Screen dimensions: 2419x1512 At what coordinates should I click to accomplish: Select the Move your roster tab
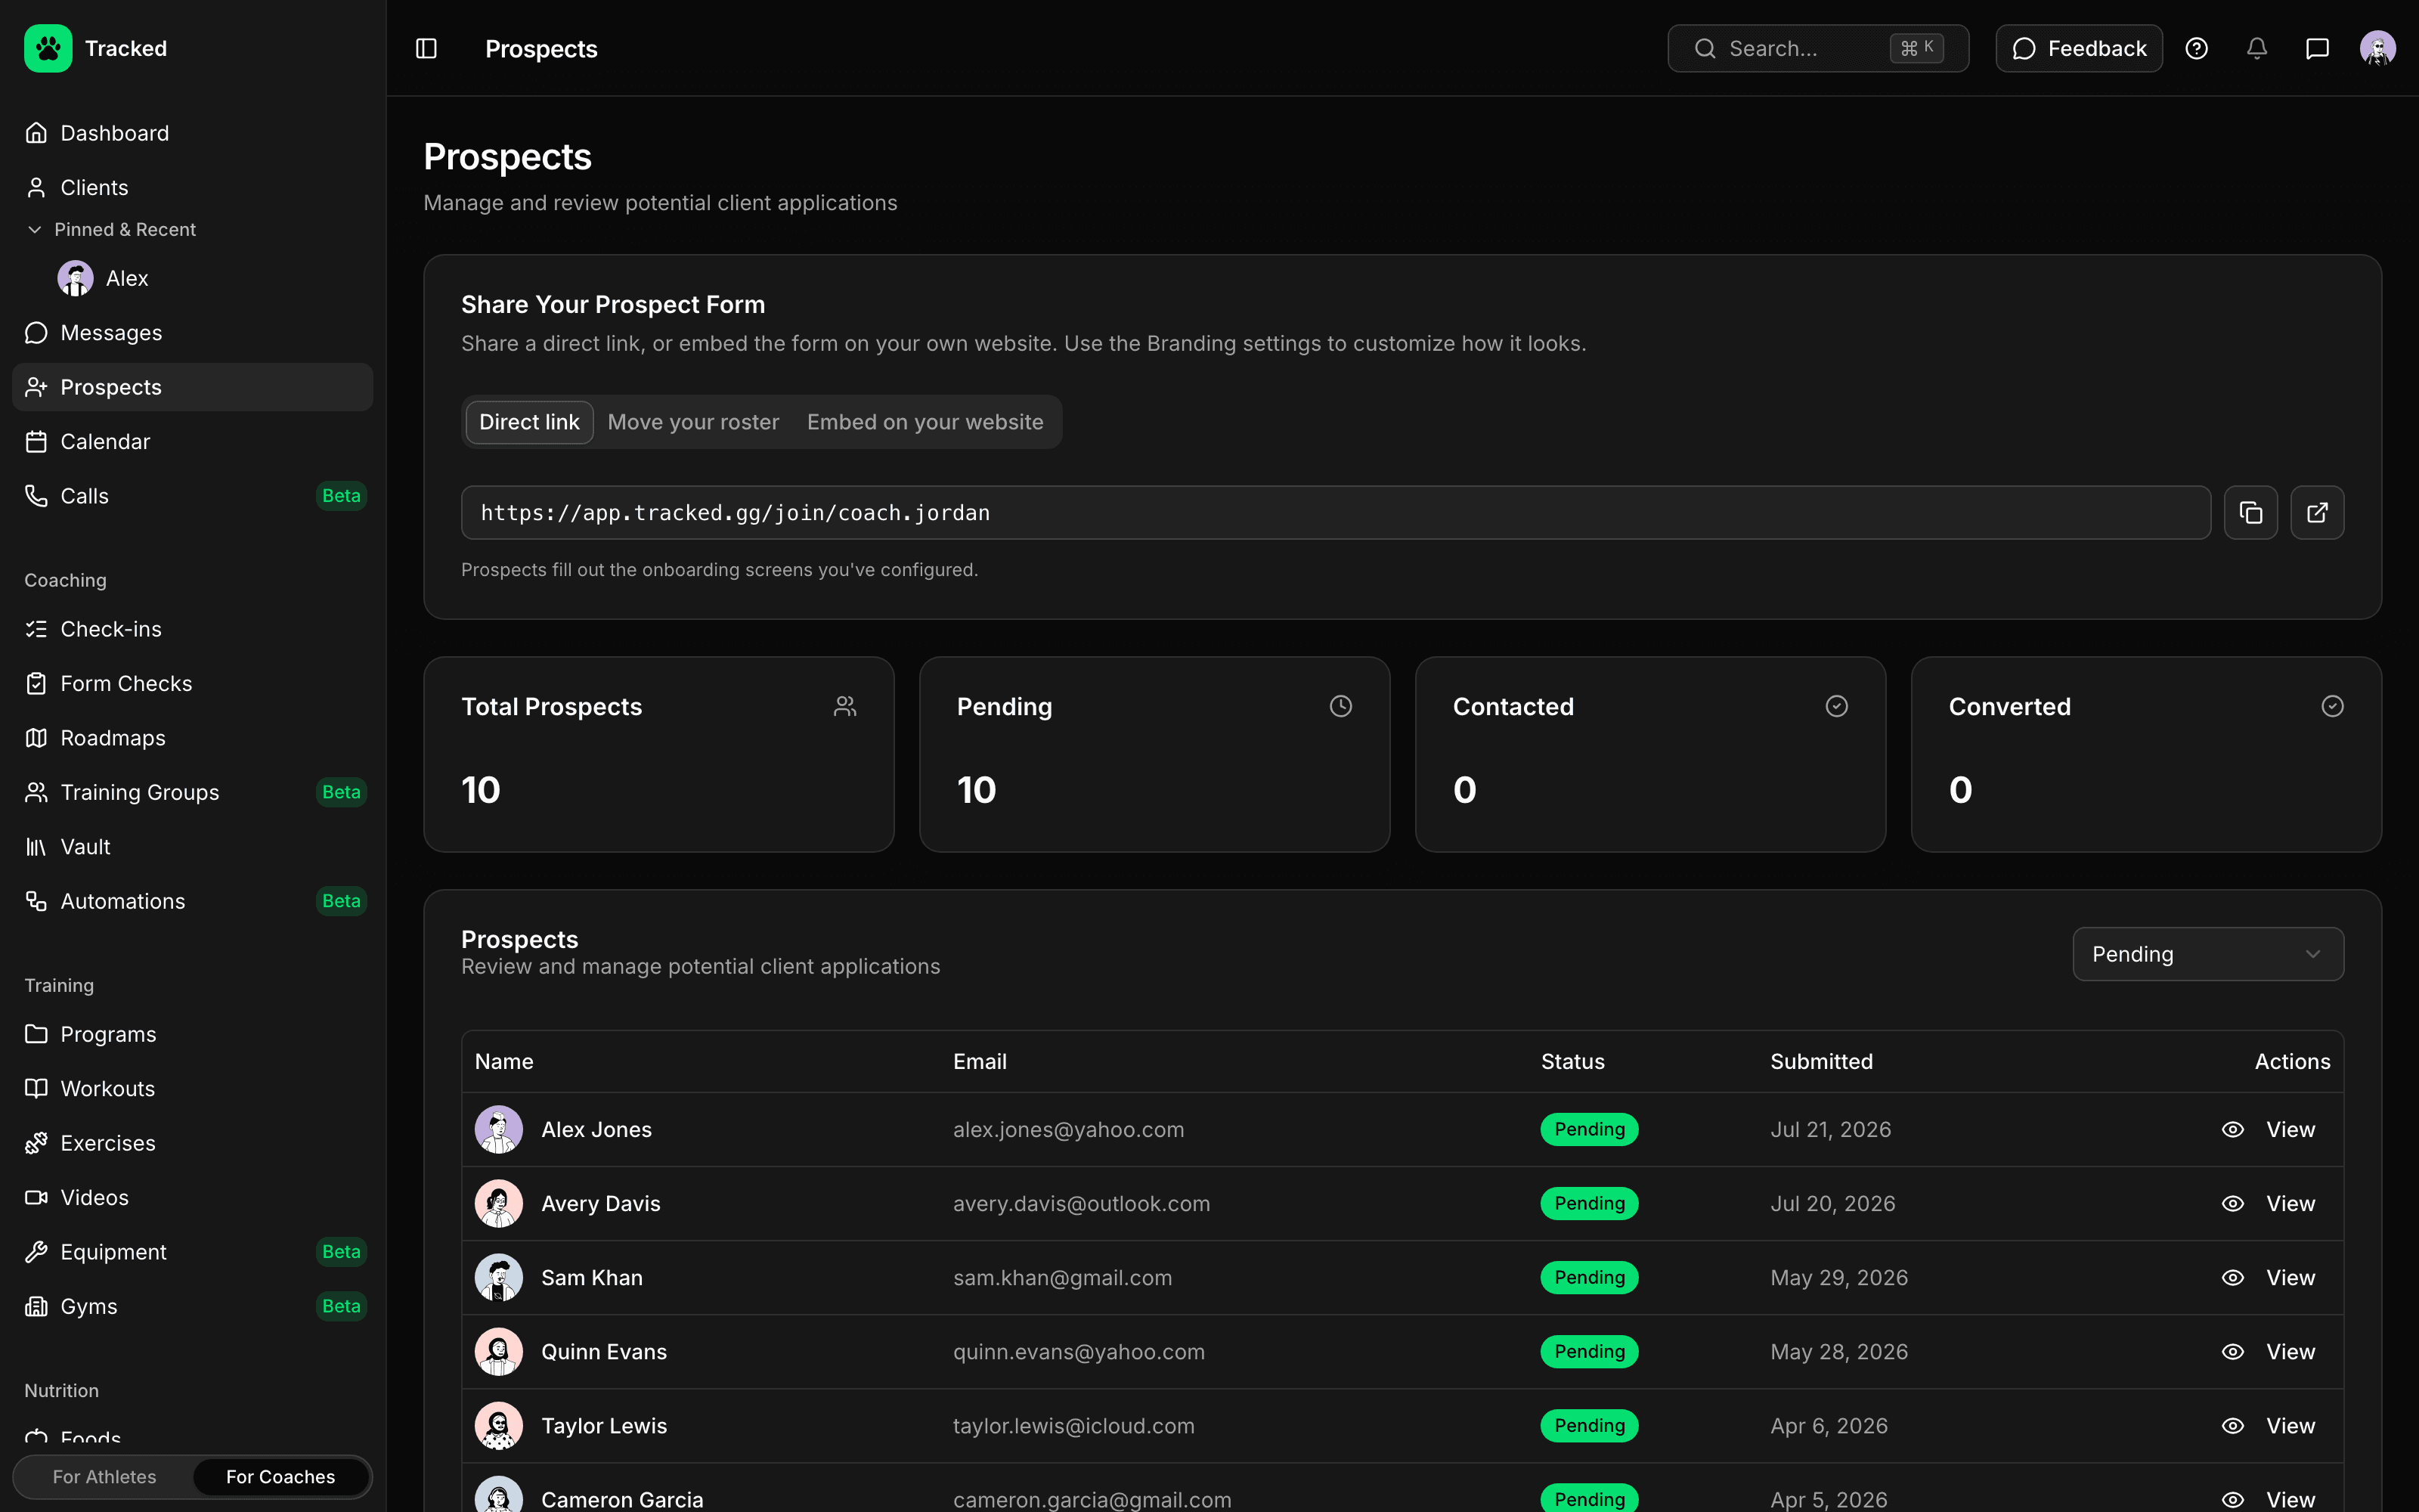[x=694, y=422]
